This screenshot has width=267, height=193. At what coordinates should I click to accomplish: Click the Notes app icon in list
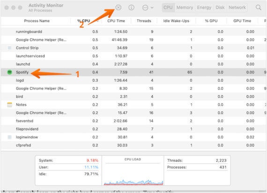pyautogui.click(x=9, y=105)
